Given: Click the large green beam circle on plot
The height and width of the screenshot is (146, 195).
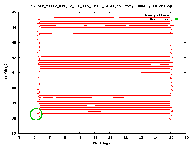Looking at the screenshot, I should [x=36, y=114].
